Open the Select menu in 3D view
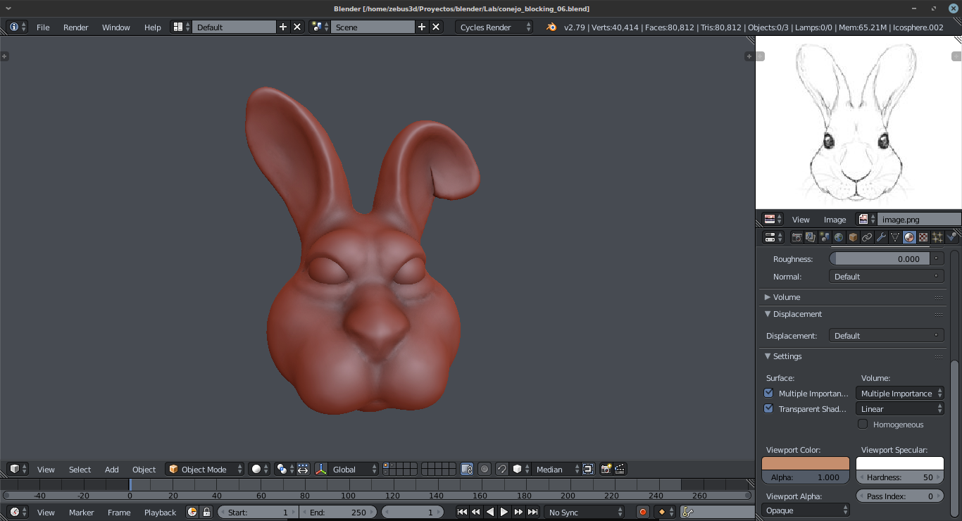This screenshot has height=521, width=962. (80, 469)
